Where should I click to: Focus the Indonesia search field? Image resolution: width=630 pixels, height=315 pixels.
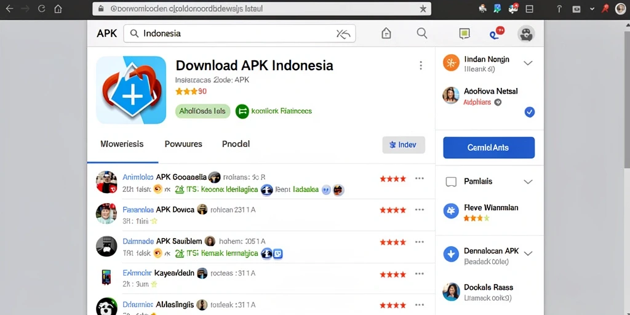point(239,33)
